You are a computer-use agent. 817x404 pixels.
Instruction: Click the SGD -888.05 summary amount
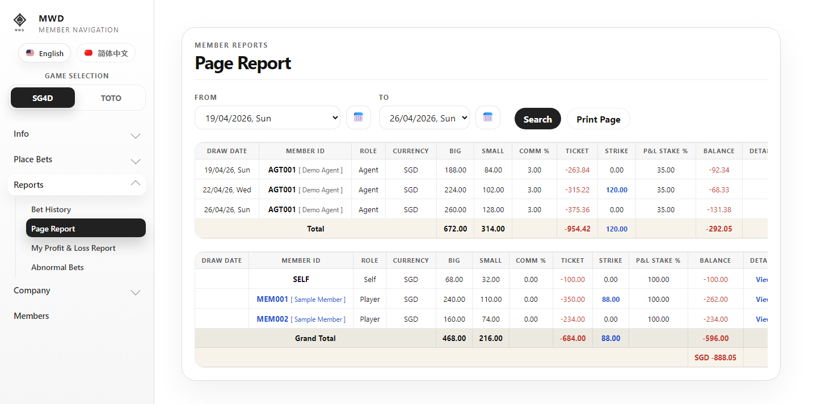pyautogui.click(x=715, y=357)
